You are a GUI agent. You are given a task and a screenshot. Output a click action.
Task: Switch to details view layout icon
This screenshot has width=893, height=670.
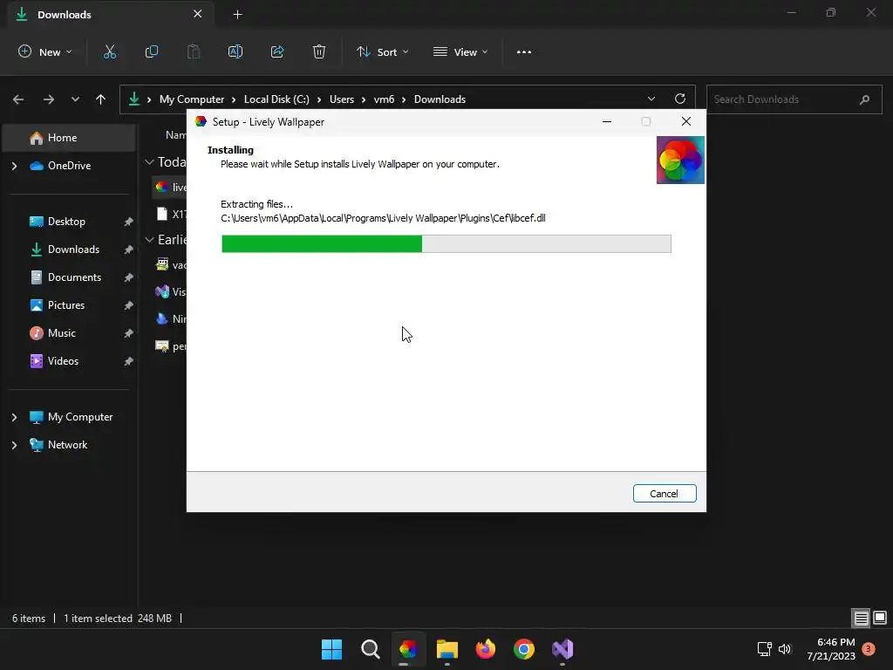point(861,618)
